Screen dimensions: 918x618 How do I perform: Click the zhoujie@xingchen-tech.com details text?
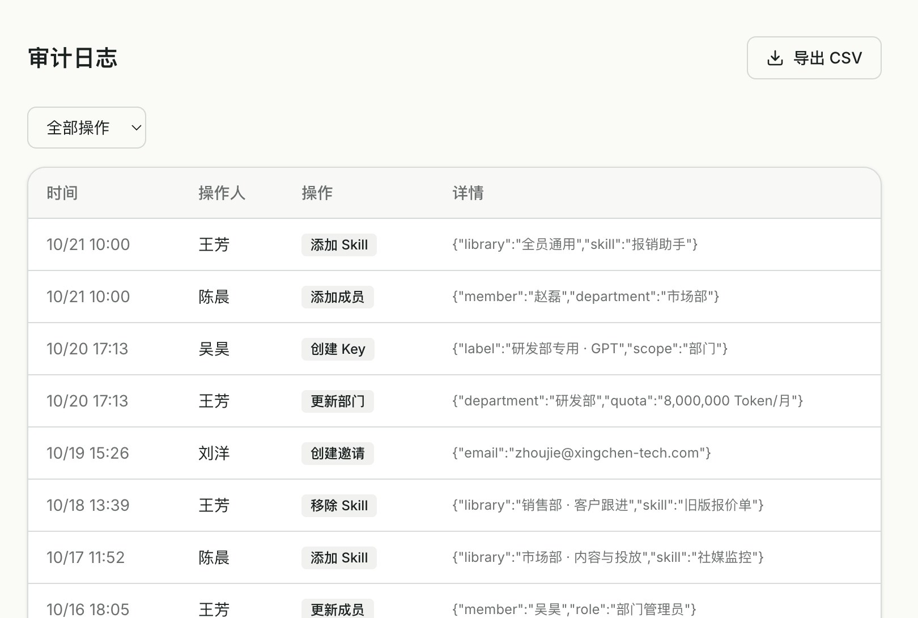[x=581, y=453]
